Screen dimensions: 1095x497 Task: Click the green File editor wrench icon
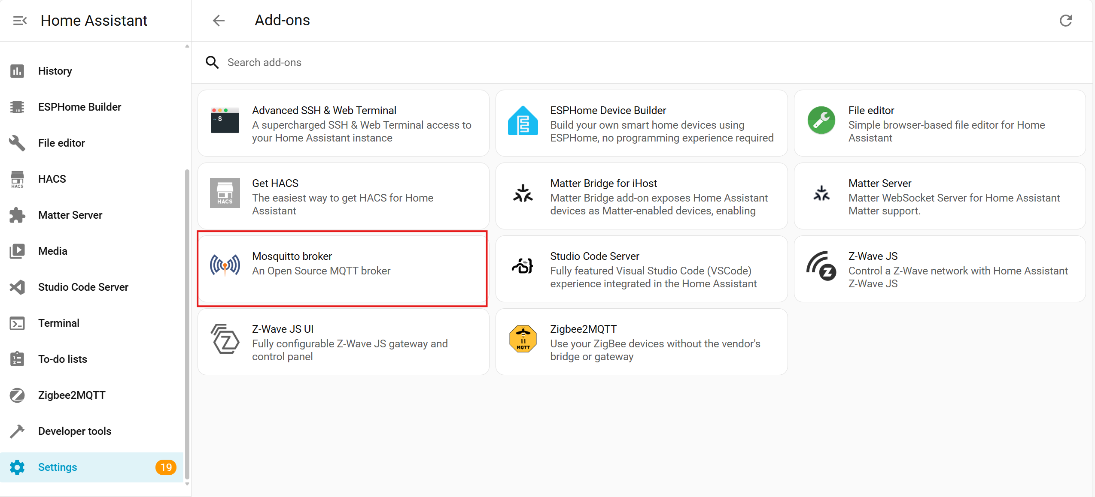coord(821,120)
